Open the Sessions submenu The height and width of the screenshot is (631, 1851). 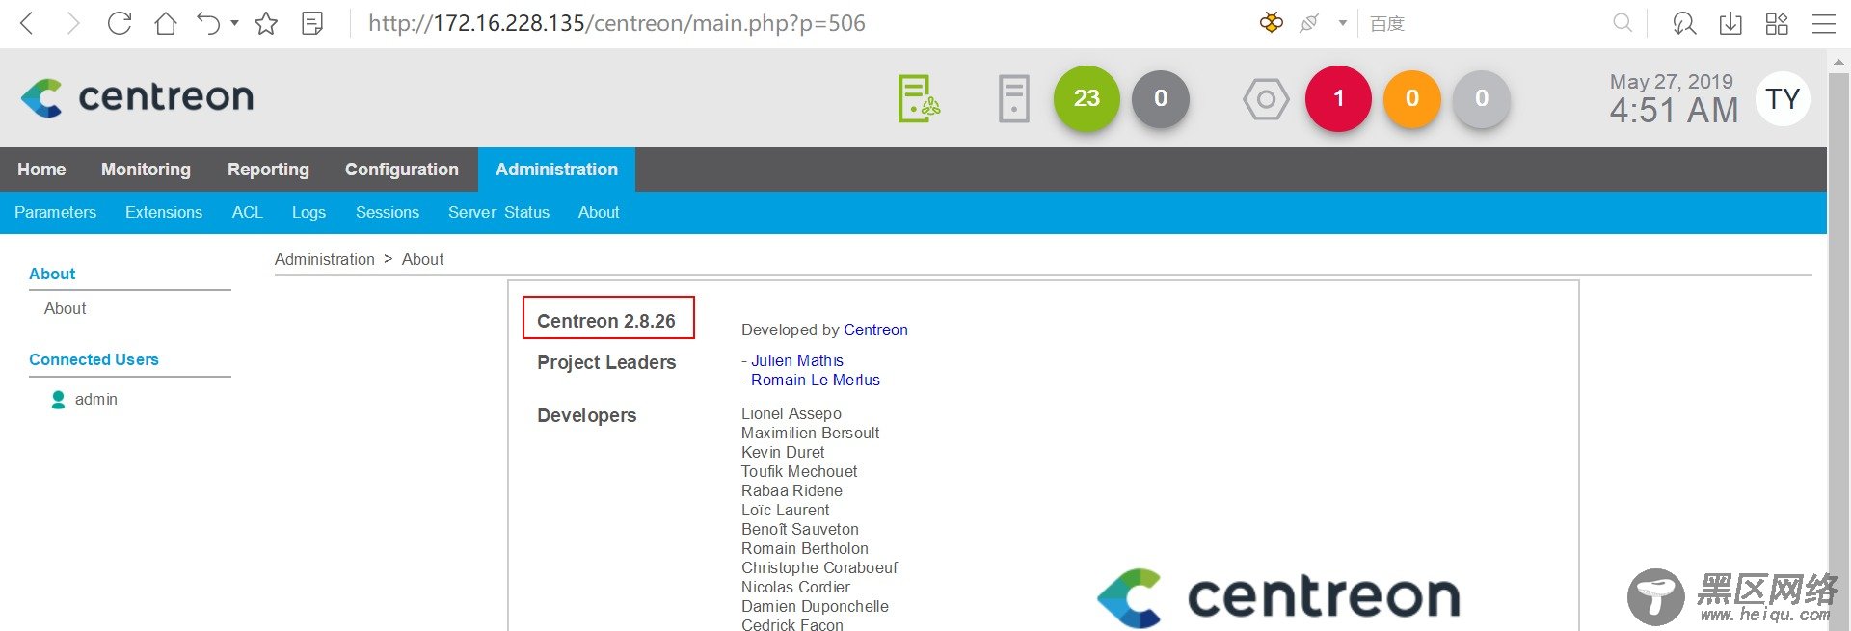[388, 212]
